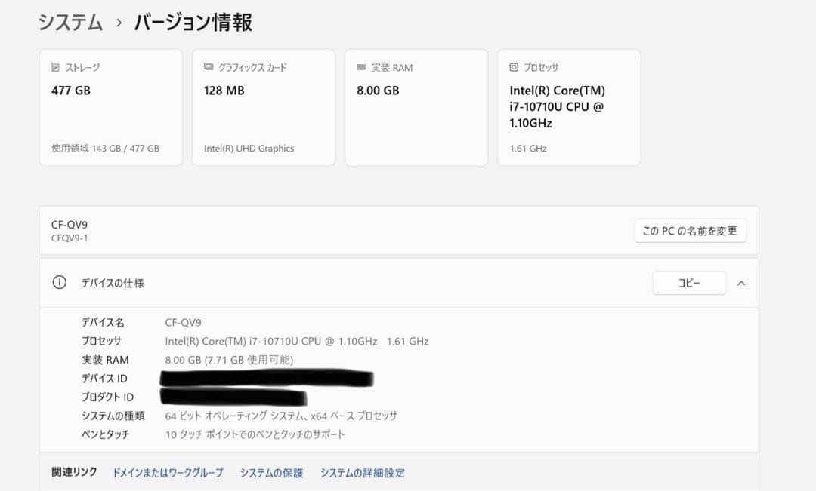Click the Intel Core i7 プロセッサ card
Viewport: 816px width, 491px height.
568,106
